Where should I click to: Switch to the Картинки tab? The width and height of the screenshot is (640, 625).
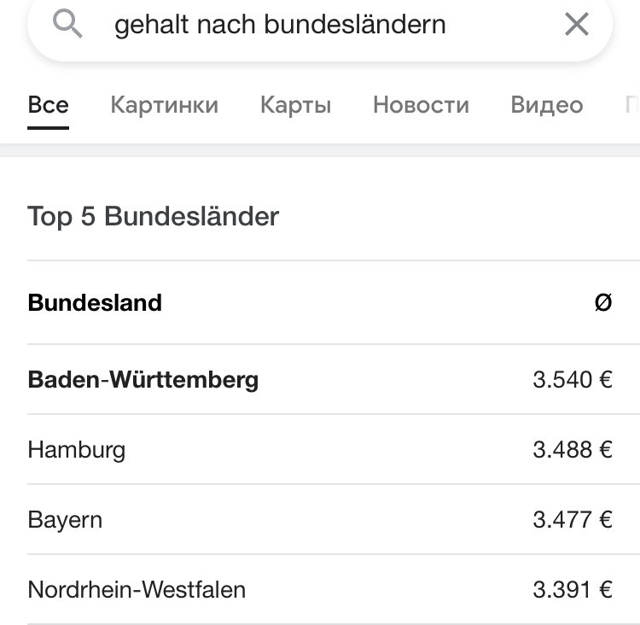164,105
